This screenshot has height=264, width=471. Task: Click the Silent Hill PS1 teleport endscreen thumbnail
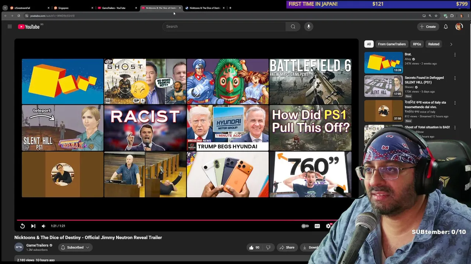click(63, 128)
